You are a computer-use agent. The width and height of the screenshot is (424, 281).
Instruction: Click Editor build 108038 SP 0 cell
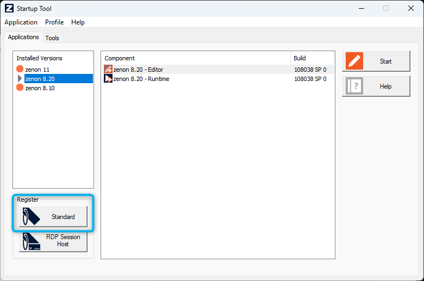pyautogui.click(x=310, y=70)
